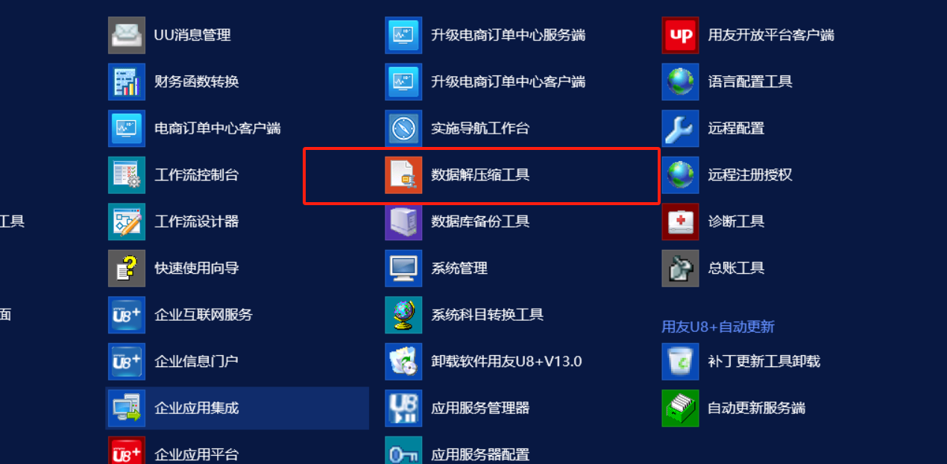The height and width of the screenshot is (464, 947).
Task: Open 快速使用向导 question-mark icon
Action: [x=127, y=269]
